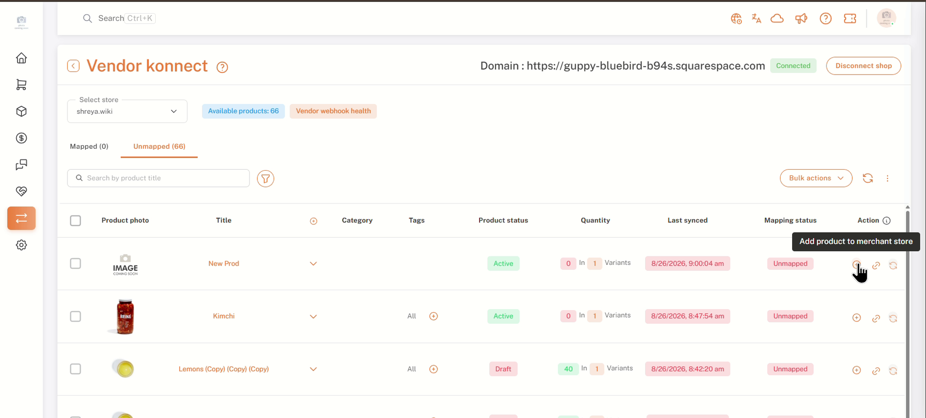Open the settings gear sidebar icon

pyautogui.click(x=21, y=245)
